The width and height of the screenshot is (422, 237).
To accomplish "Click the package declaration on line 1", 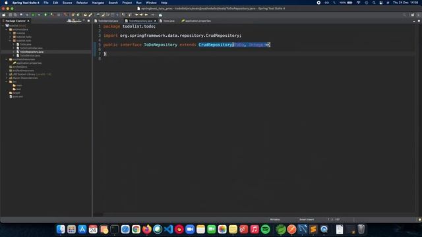I will coord(129,26).
